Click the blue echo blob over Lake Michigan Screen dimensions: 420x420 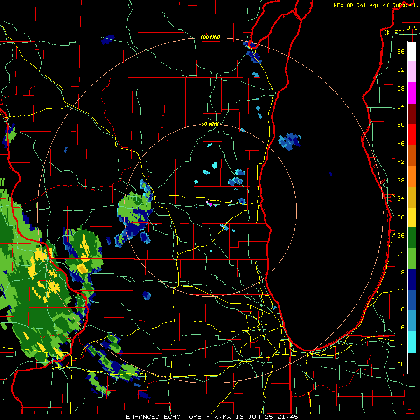click(x=289, y=141)
